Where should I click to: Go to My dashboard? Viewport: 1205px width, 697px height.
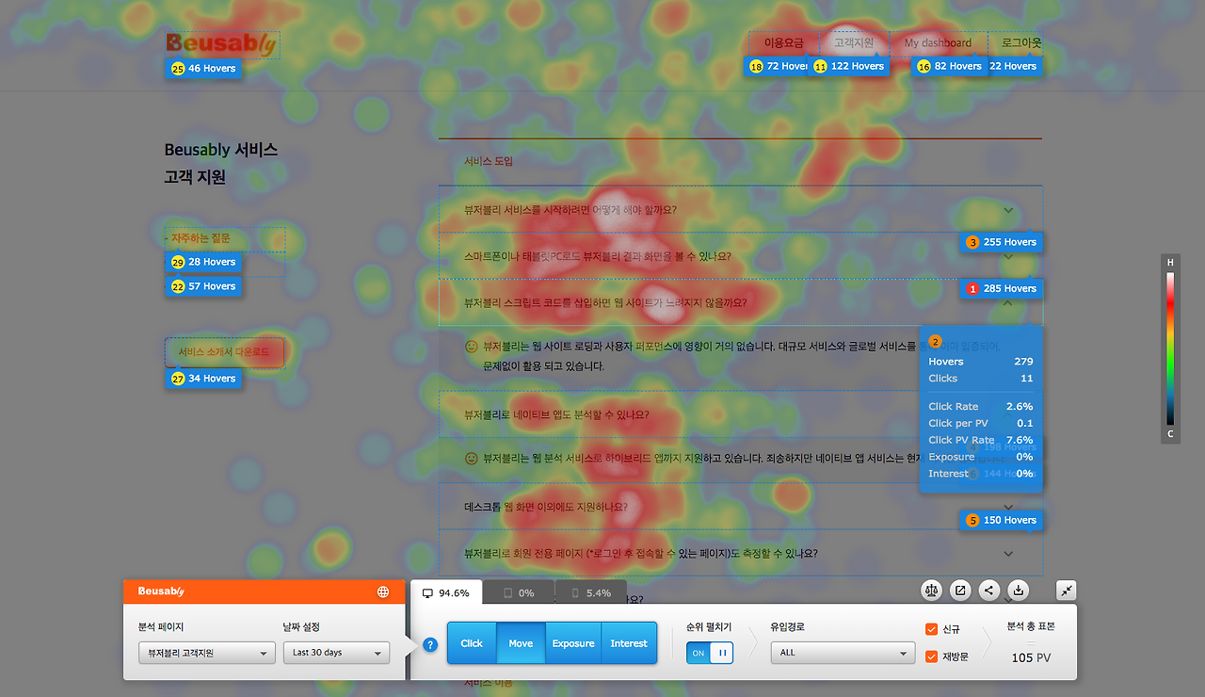[x=938, y=43]
